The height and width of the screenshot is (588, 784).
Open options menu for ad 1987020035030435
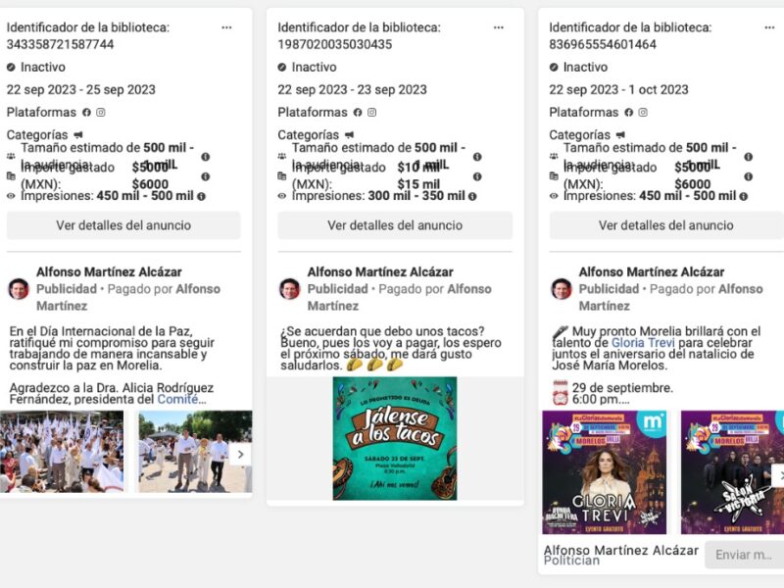click(499, 27)
